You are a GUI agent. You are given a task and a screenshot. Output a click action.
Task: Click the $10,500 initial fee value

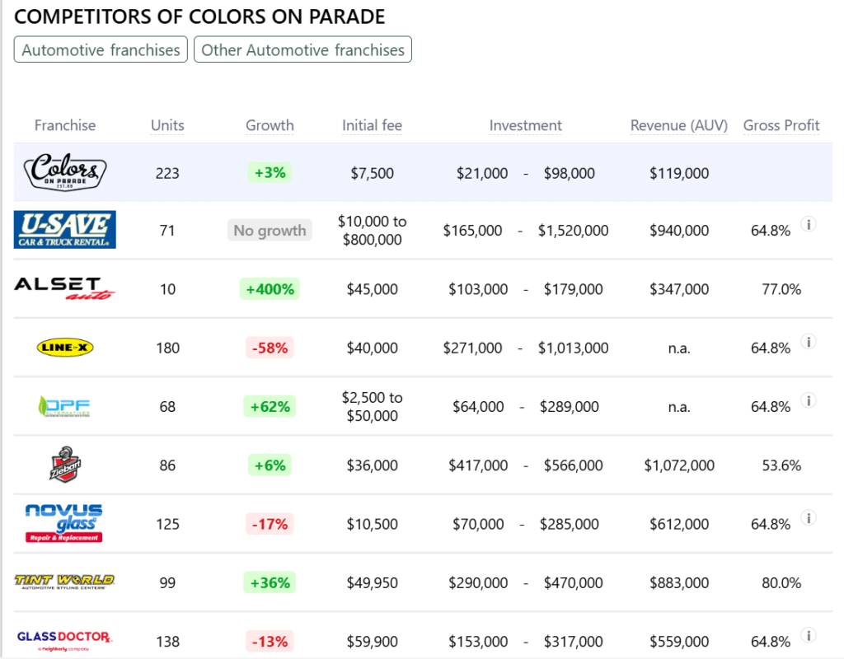point(372,523)
